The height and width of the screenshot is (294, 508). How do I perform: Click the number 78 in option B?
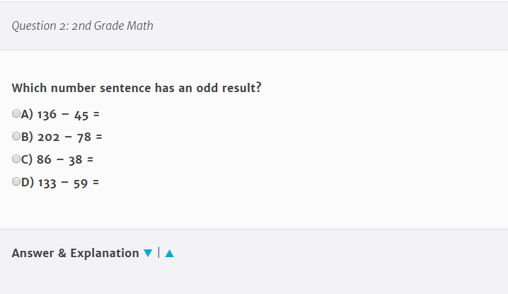click(84, 137)
